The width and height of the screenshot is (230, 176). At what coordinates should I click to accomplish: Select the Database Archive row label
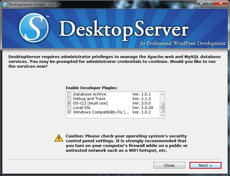point(89,94)
